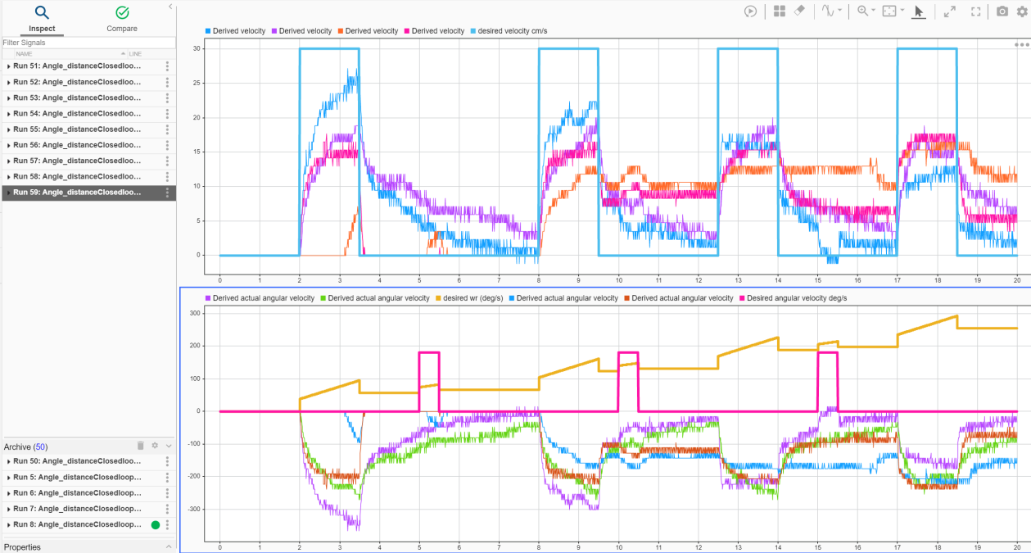1031x553 pixels.
Task: Expand the Run 54 tree row
Action: point(8,114)
